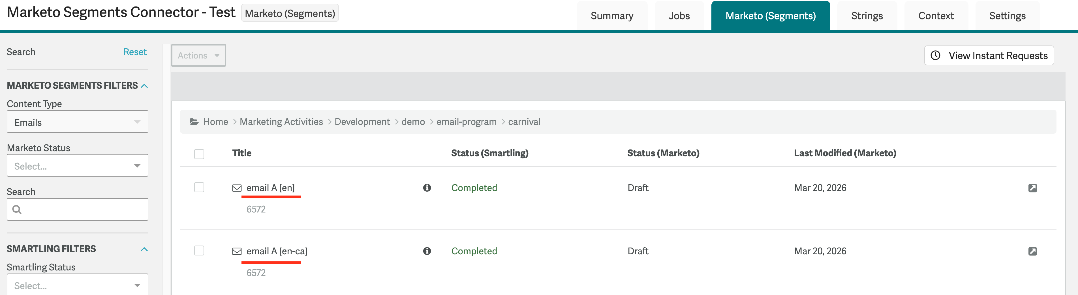Click the Title column header
This screenshot has width=1078, height=295.
(241, 153)
